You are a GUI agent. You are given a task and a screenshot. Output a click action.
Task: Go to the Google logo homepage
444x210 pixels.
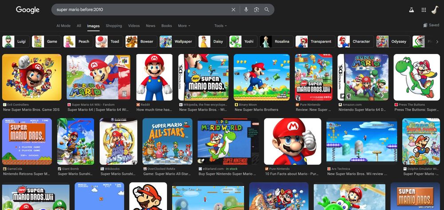28,10
